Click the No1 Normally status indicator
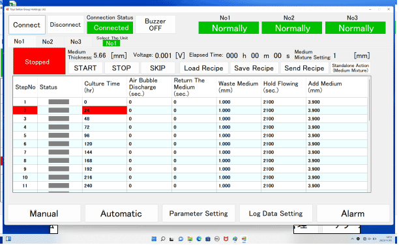Screen dimensions: 399x245 point(229,28)
